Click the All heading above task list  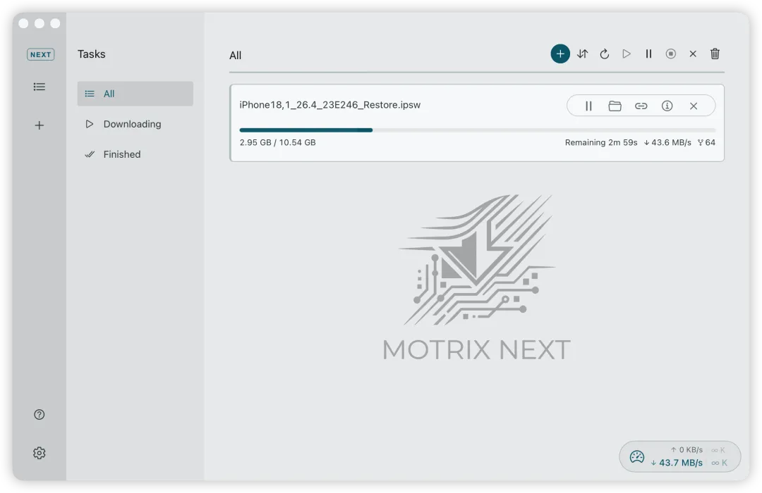point(235,56)
